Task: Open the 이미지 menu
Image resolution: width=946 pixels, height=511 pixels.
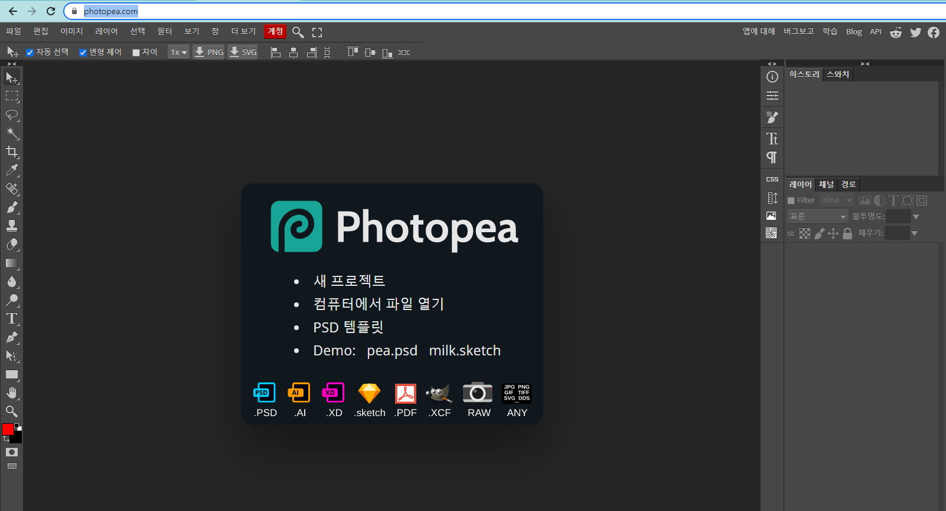Action: 71,31
